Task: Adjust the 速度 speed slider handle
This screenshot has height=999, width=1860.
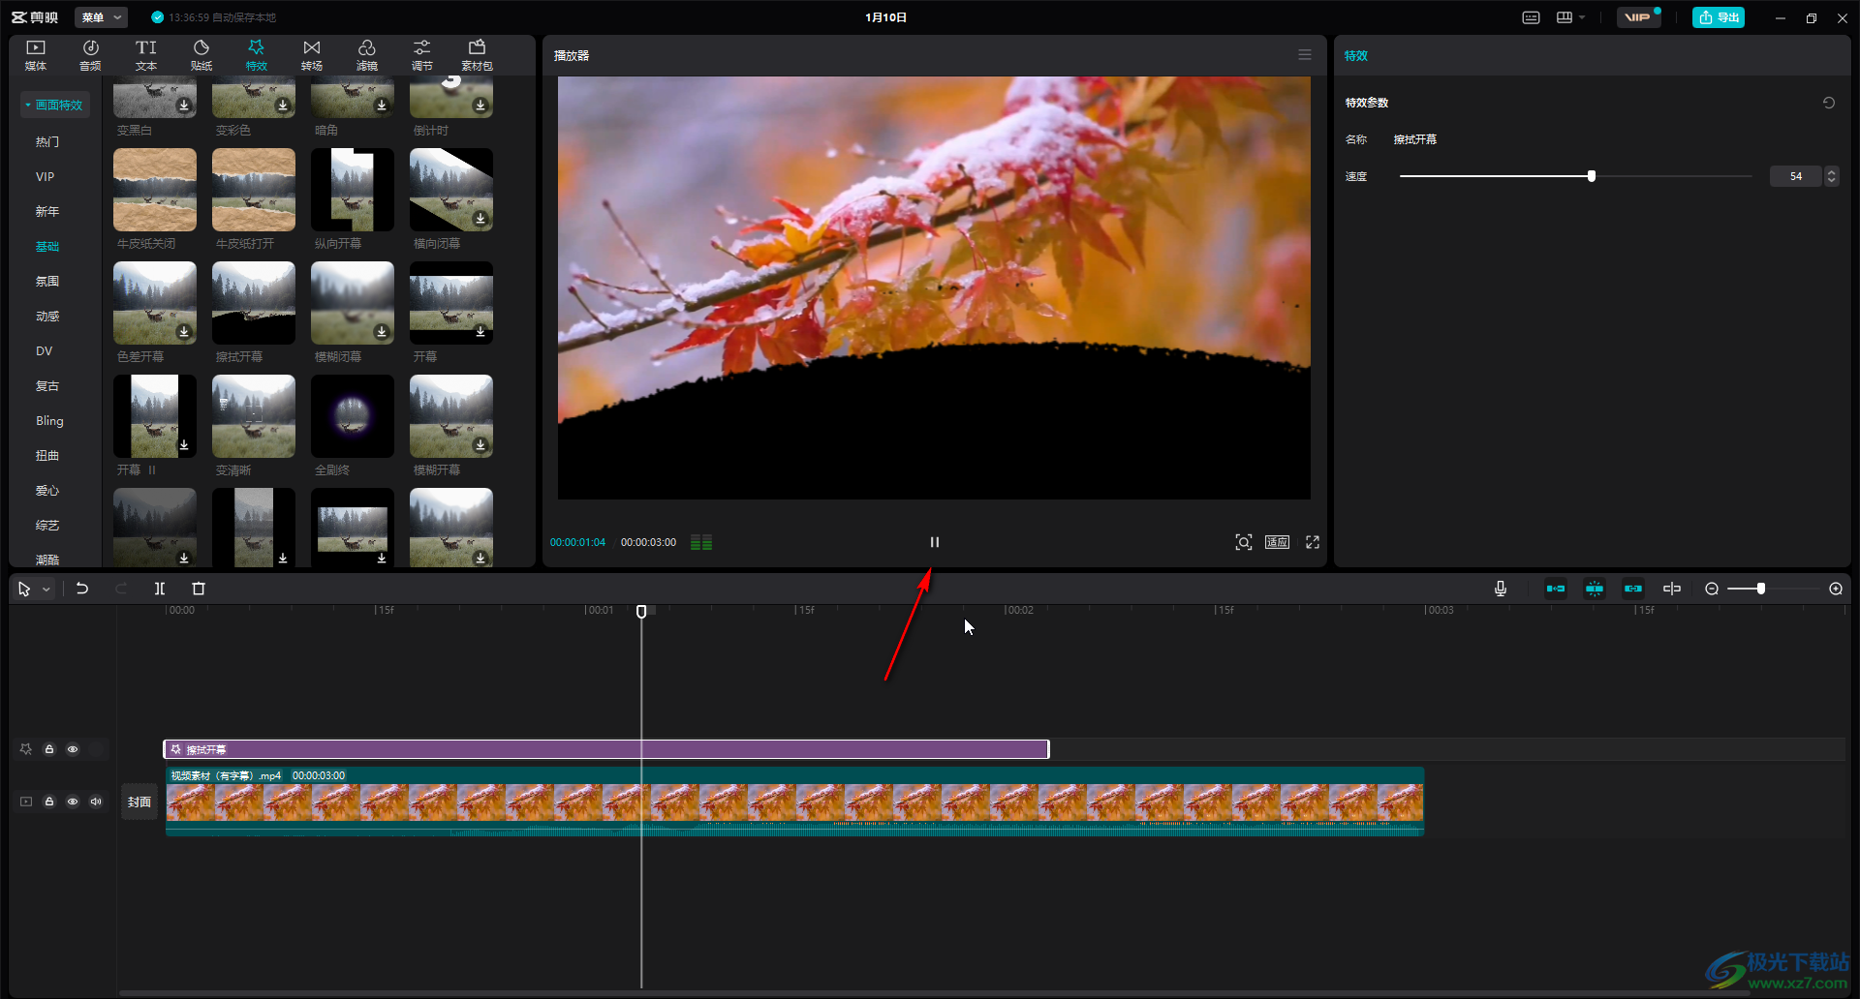Action: tap(1592, 176)
